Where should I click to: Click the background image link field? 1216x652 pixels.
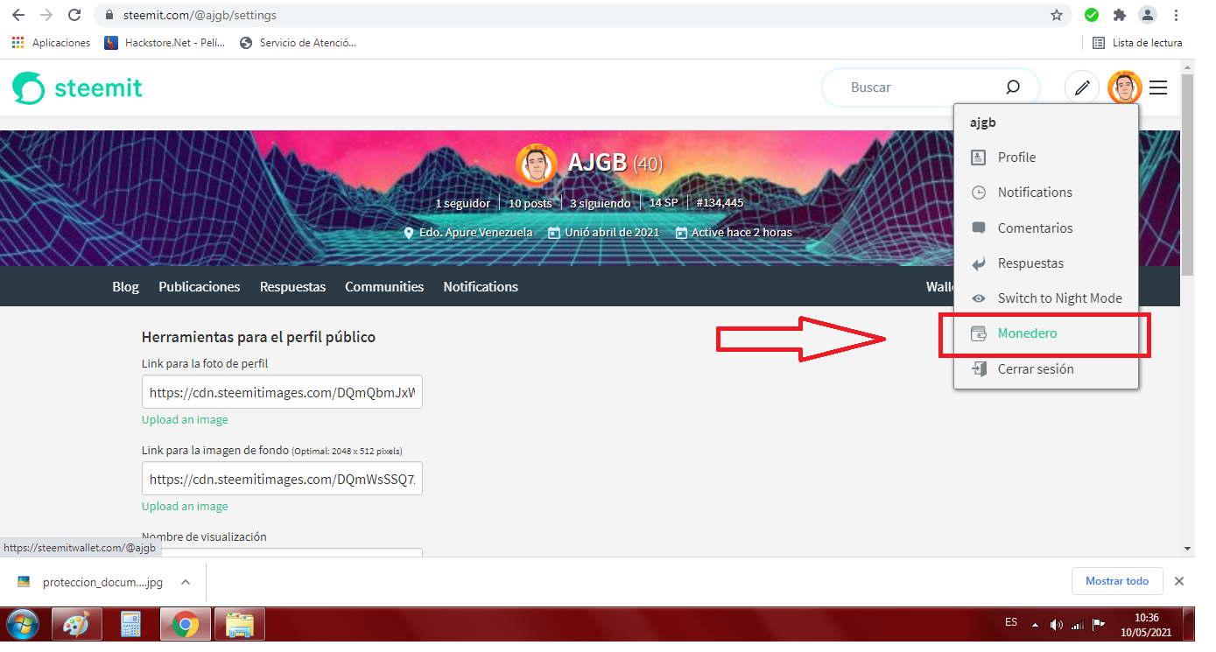pyautogui.click(x=282, y=479)
